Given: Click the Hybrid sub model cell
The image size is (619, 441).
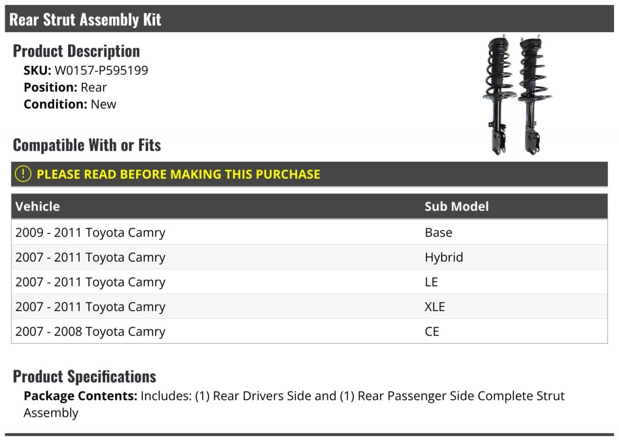Looking at the screenshot, I should tap(444, 257).
